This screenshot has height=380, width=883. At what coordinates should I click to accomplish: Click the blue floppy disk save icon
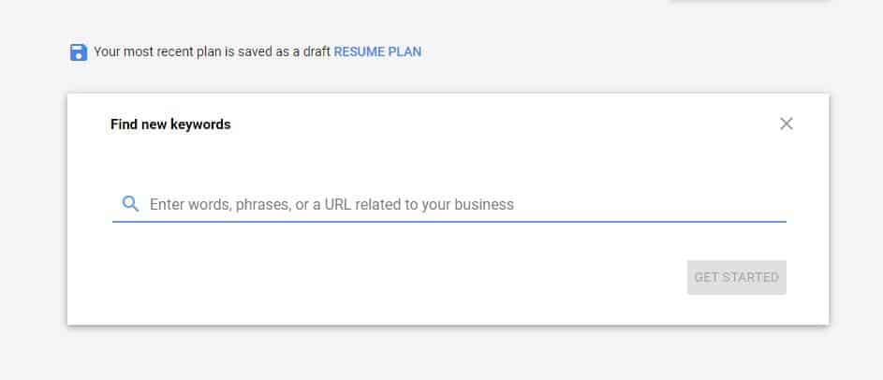pyautogui.click(x=79, y=52)
